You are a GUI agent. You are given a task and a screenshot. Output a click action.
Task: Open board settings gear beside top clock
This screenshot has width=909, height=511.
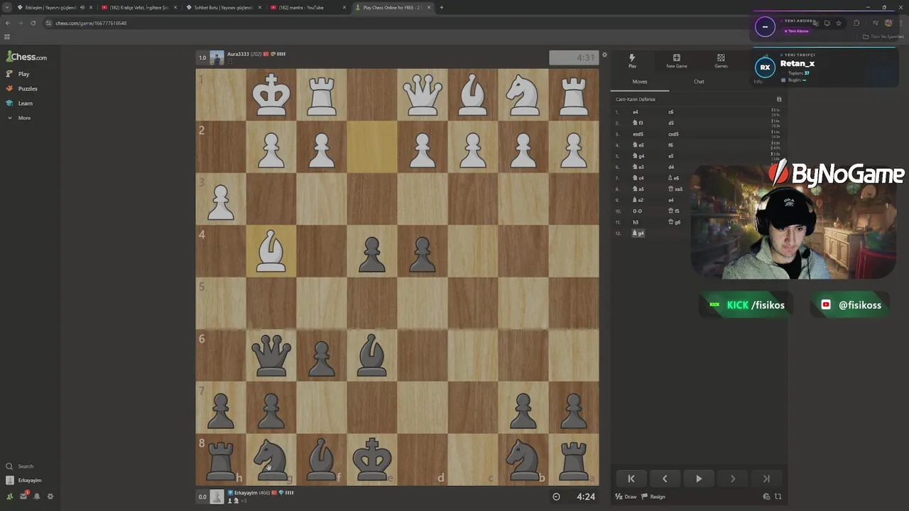(x=604, y=55)
